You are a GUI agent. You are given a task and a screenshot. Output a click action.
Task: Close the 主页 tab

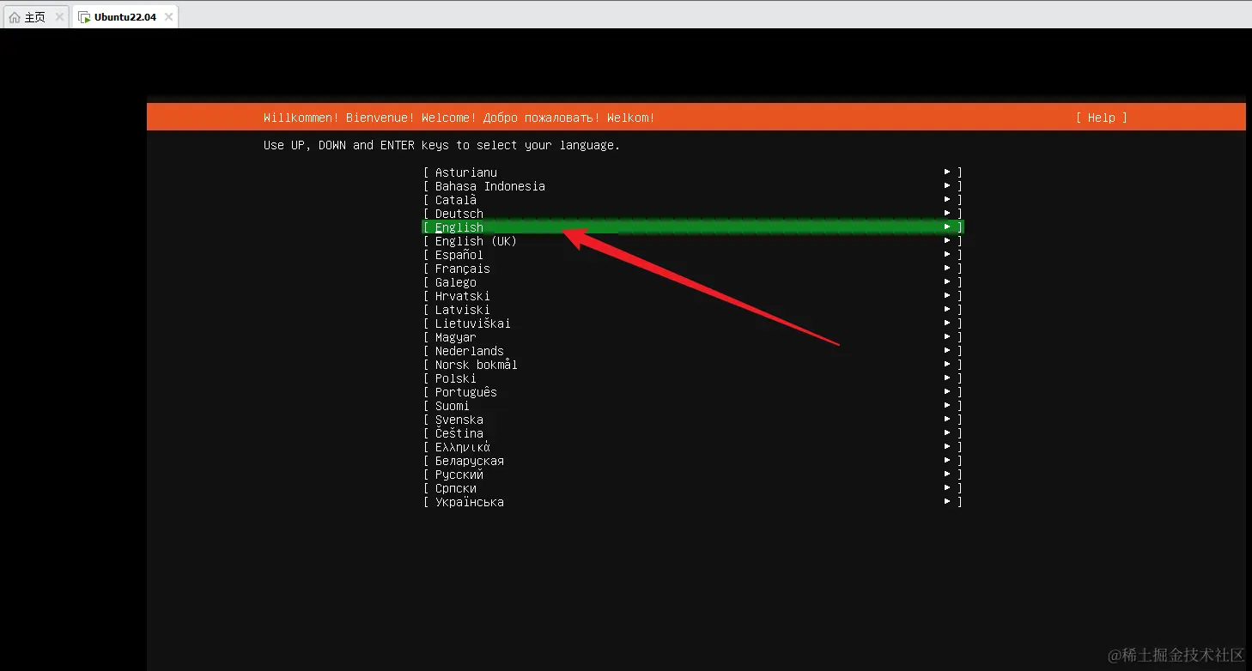[x=60, y=17]
